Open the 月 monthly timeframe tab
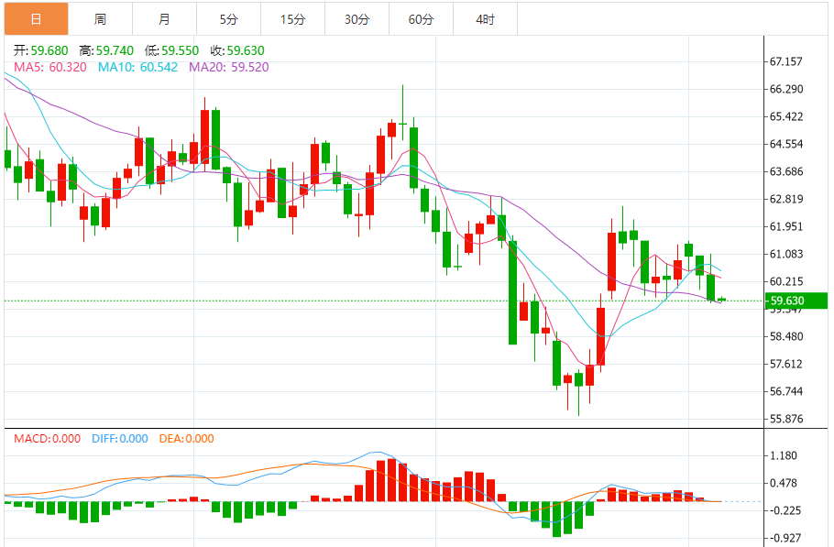 point(164,19)
